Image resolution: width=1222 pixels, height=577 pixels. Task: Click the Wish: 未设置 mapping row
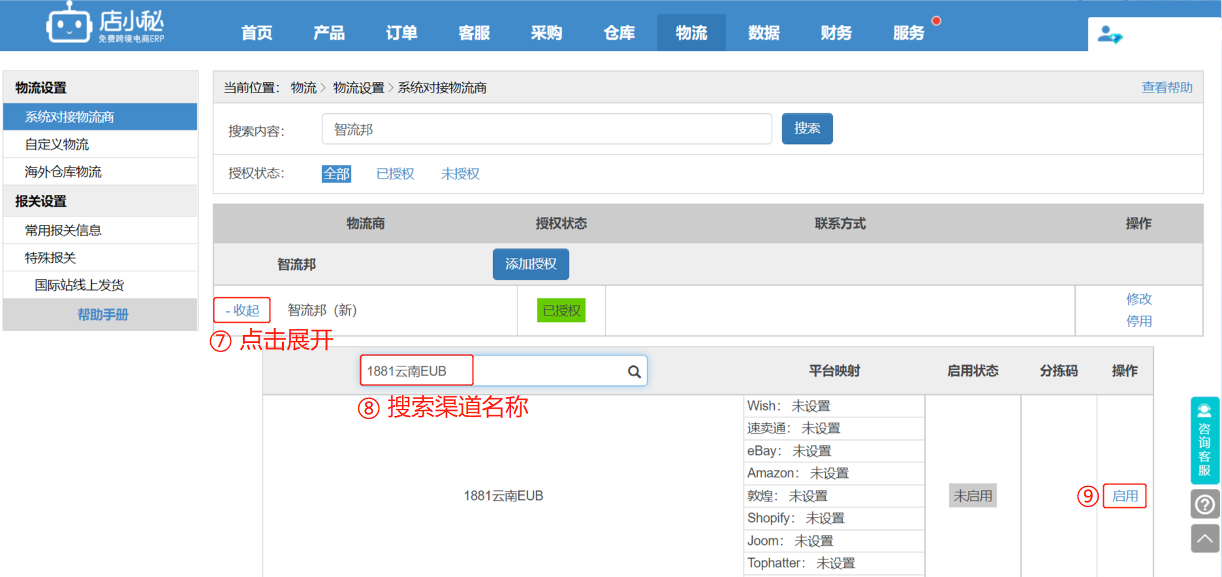tap(834, 406)
